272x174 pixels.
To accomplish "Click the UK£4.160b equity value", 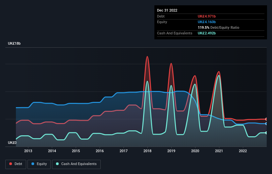I will coord(207,22).
